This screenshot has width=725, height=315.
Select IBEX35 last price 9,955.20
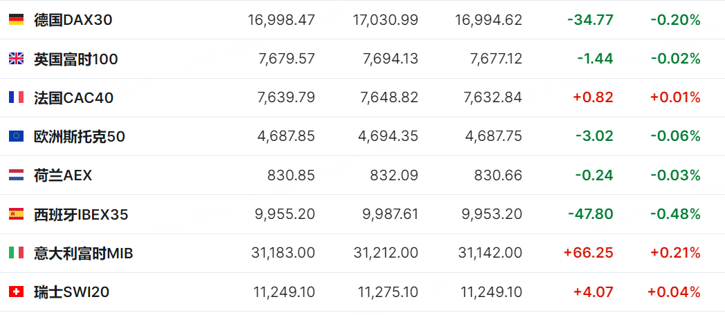point(285,214)
